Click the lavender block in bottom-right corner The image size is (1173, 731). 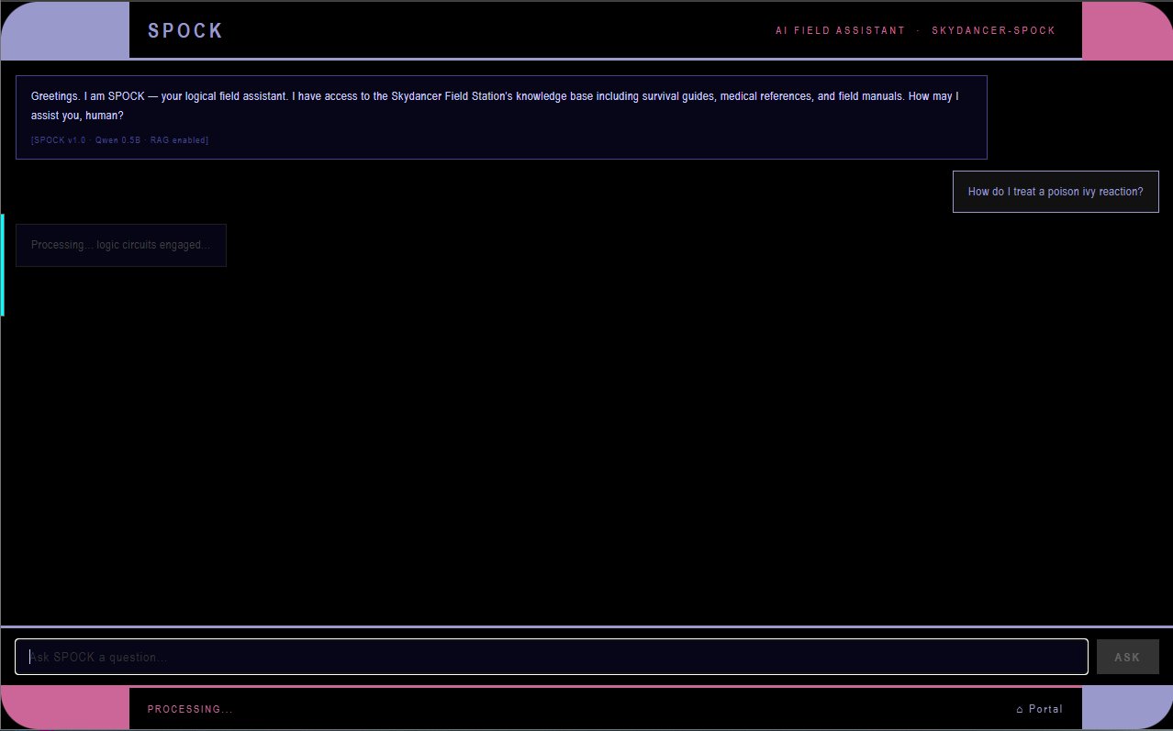(x=1125, y=707)
